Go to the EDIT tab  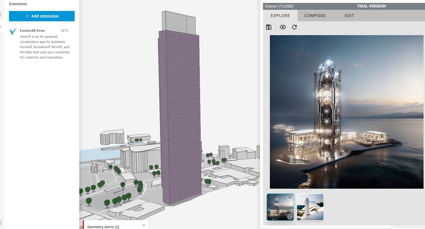pos(349,16)
